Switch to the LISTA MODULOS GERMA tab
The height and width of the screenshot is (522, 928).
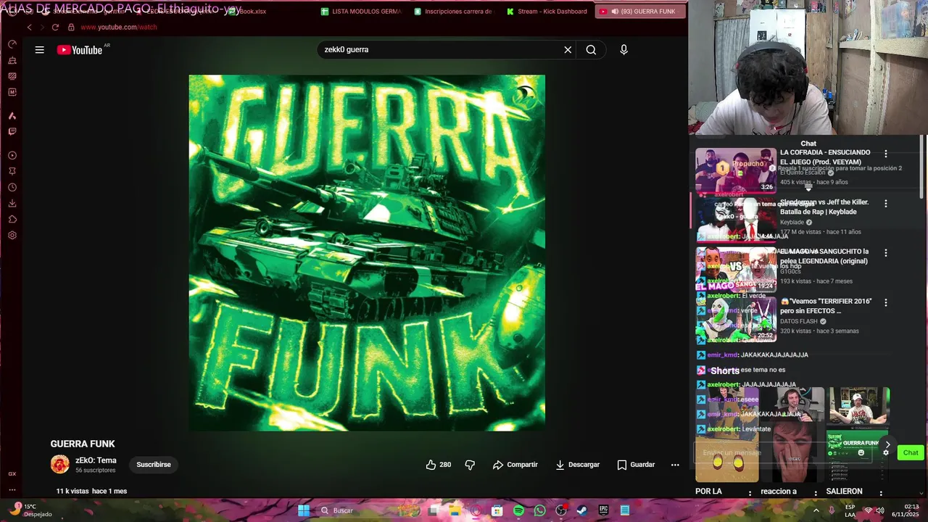(360, 12)
